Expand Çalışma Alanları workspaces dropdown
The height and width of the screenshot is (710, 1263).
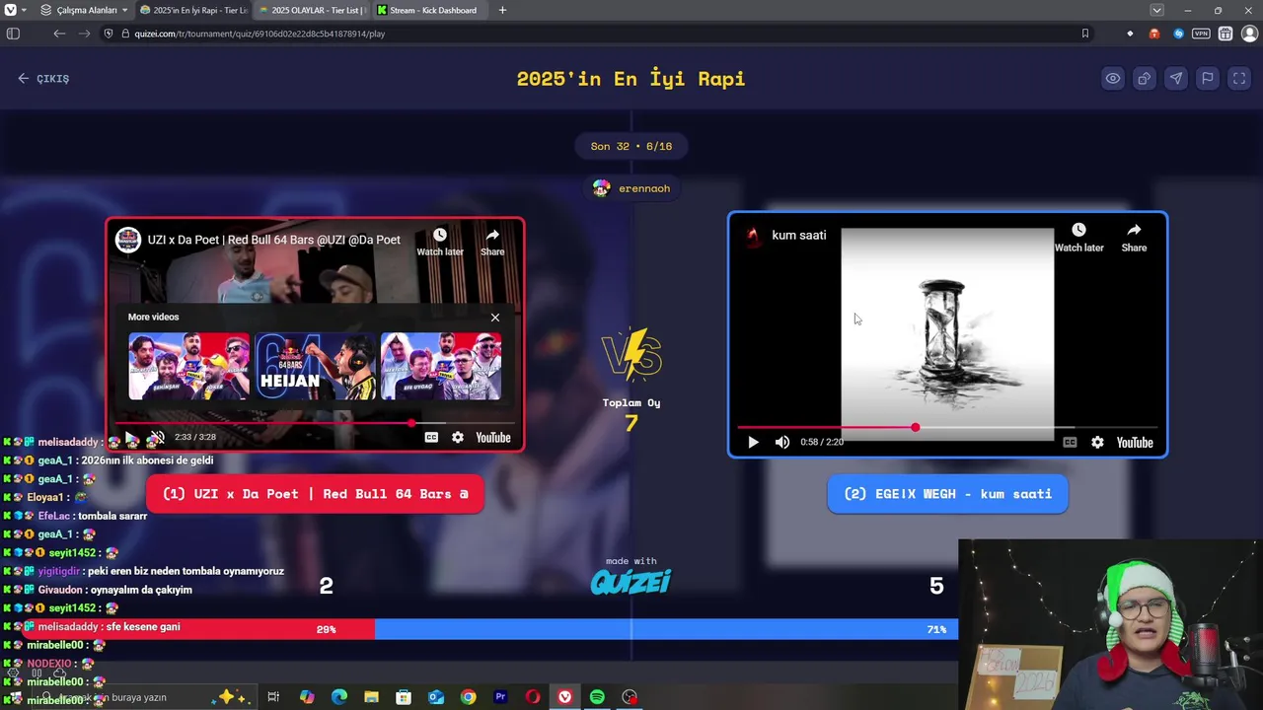[84, 10]
